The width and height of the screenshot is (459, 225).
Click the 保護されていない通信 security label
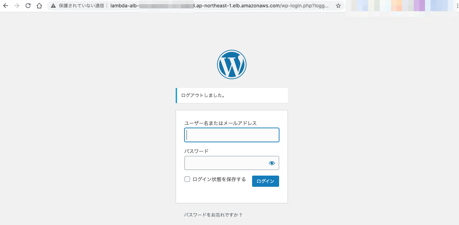(81, 6)
